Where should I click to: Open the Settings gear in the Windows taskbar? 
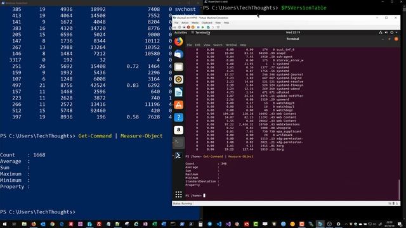click(x=338, y=224)
